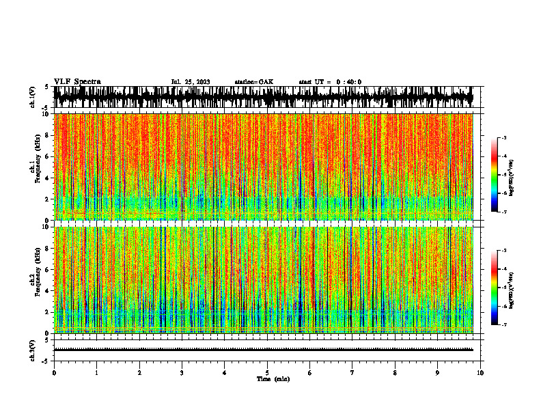Click the '-3' value on ch.1 color bar
Image resolution: width=541 pixels, height=418 pixels.
[x=504, y=137]
